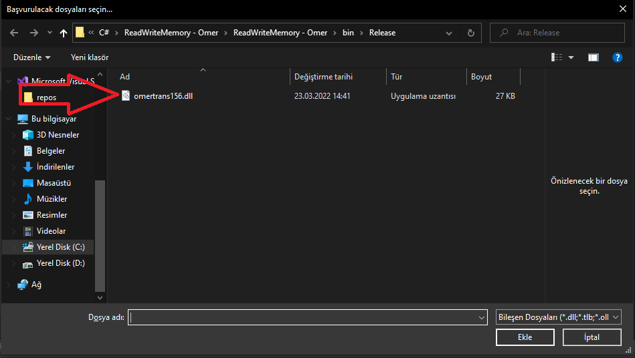Click the İptal button
This screenshot has width=635, height=358.
tap(592, 337)
